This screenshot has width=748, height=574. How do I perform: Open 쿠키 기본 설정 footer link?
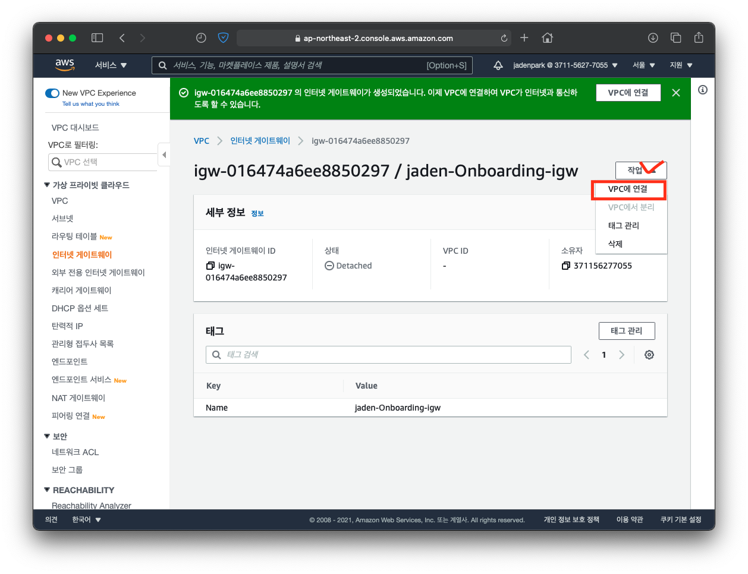coord(681,519)
